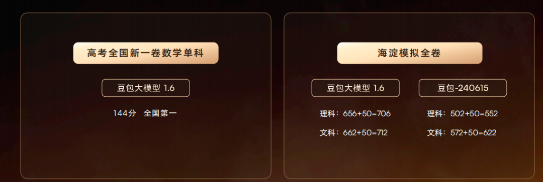Click the 文科：662+50=712 score line

353,133
